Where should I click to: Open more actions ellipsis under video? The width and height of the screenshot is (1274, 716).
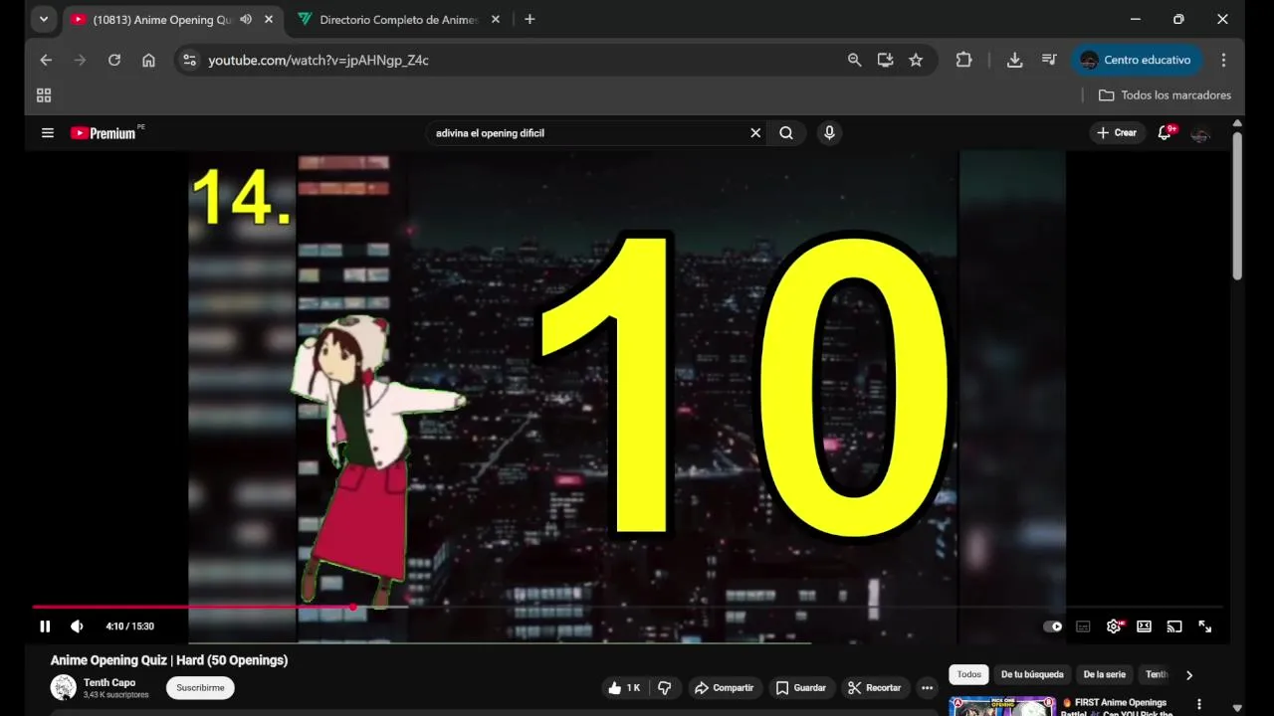[927, 687]
